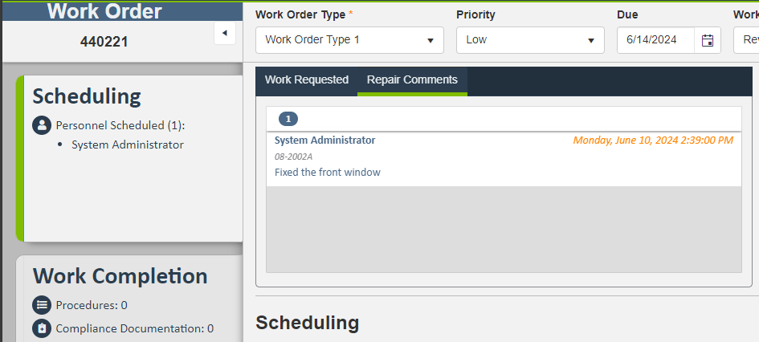This screenshot has height=342, width=759.
Task: Click System Administrator author name in comment
Action: (x=324, y=140)
